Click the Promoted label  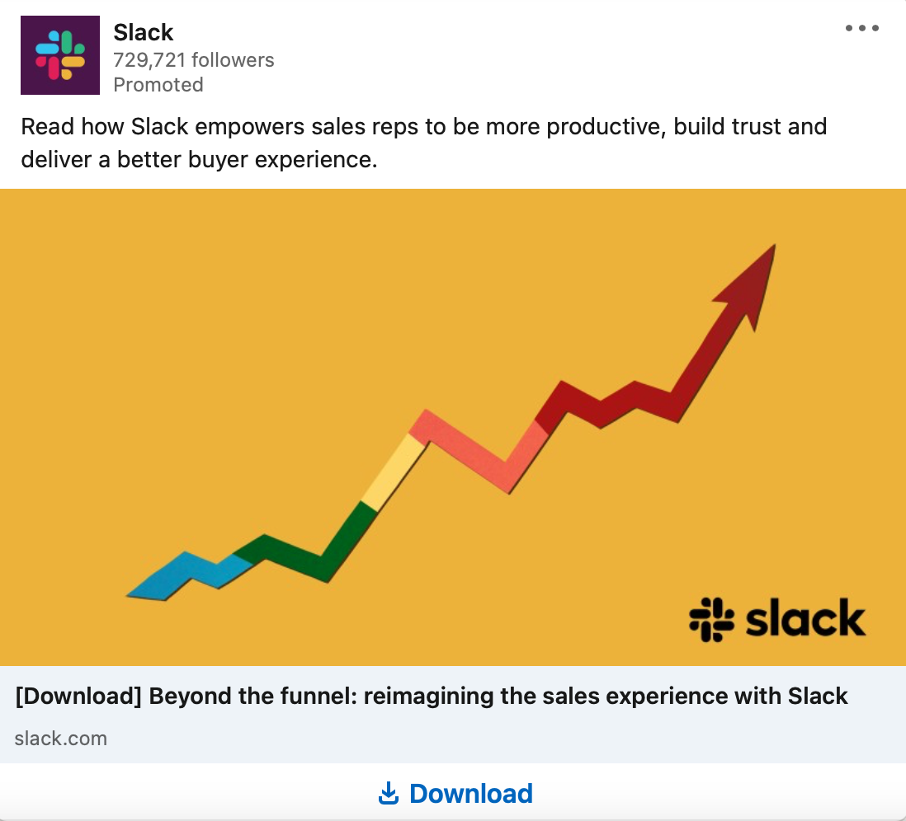[x=158, y=85]
